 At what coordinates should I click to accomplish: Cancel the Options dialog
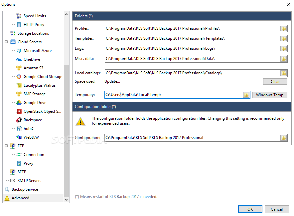(277, 209)
